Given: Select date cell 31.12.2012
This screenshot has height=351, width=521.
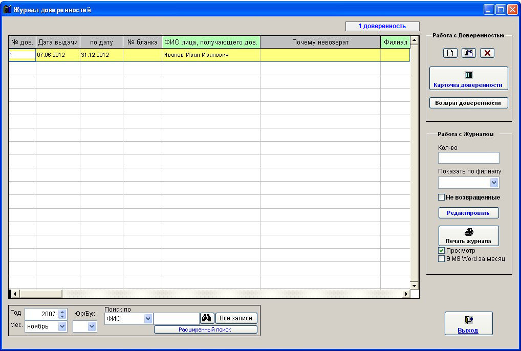Looking at the screenshot, I should pos(102,55).
